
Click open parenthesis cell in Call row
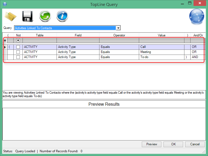tap(10, 47)
